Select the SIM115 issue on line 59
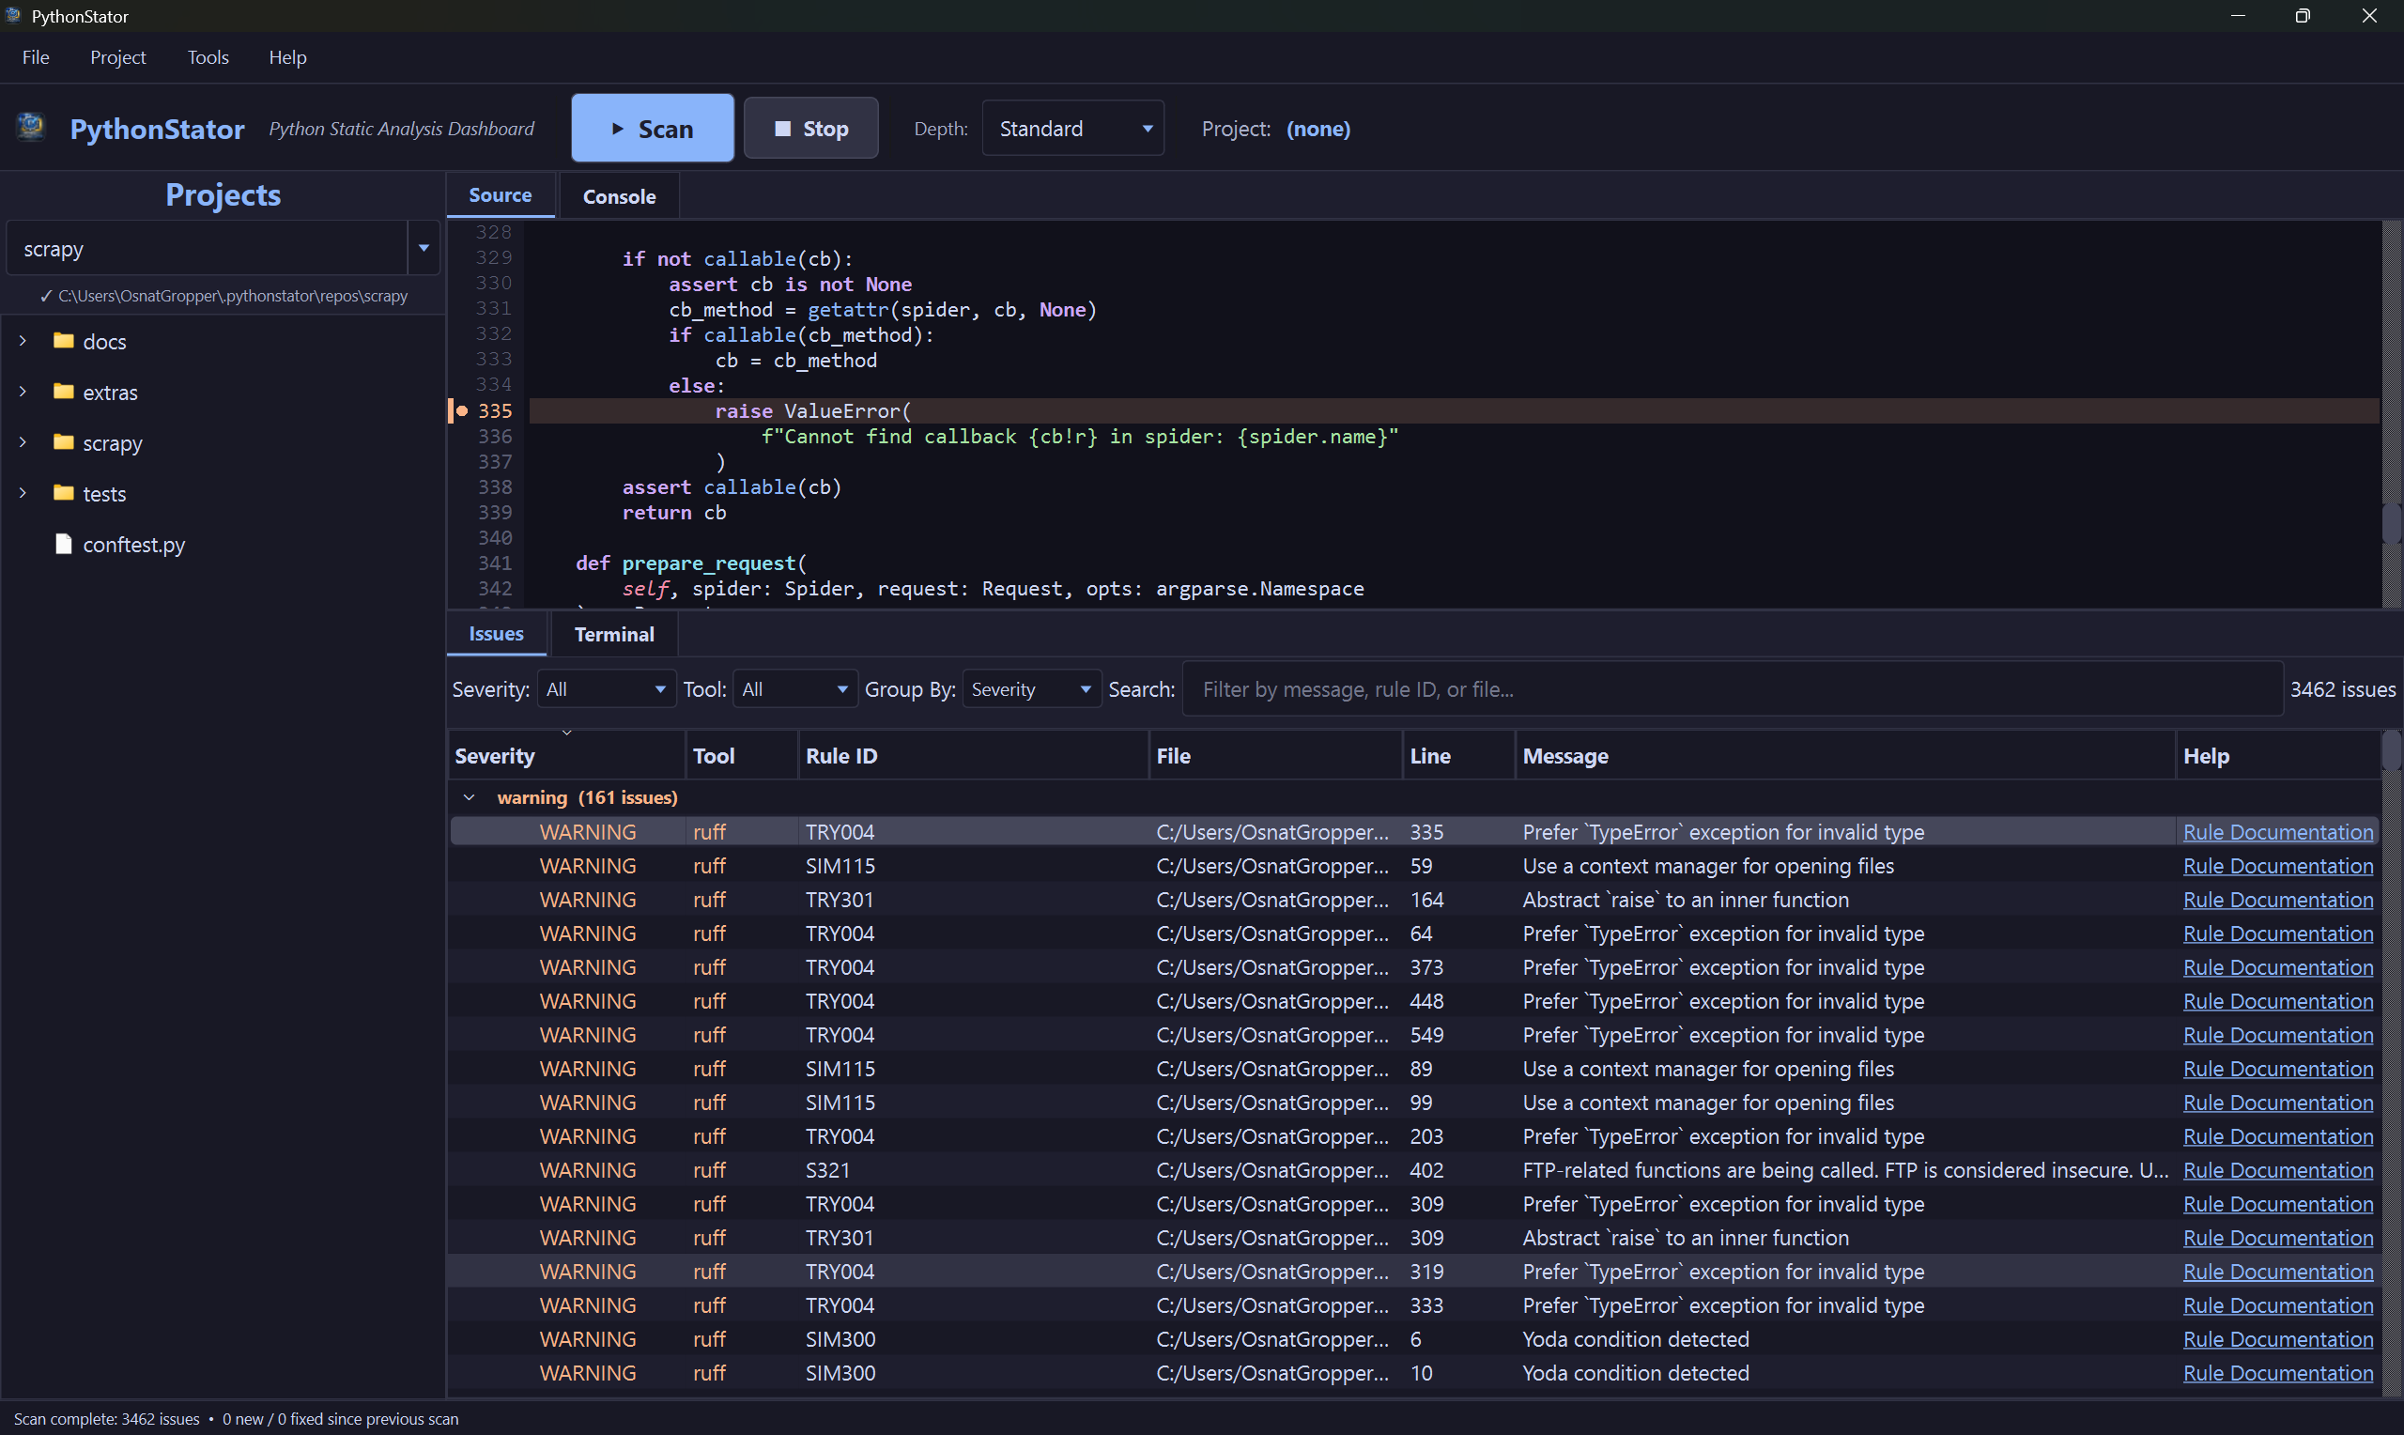This screenshot has width=2404, height=1435. coord(1413,866)
